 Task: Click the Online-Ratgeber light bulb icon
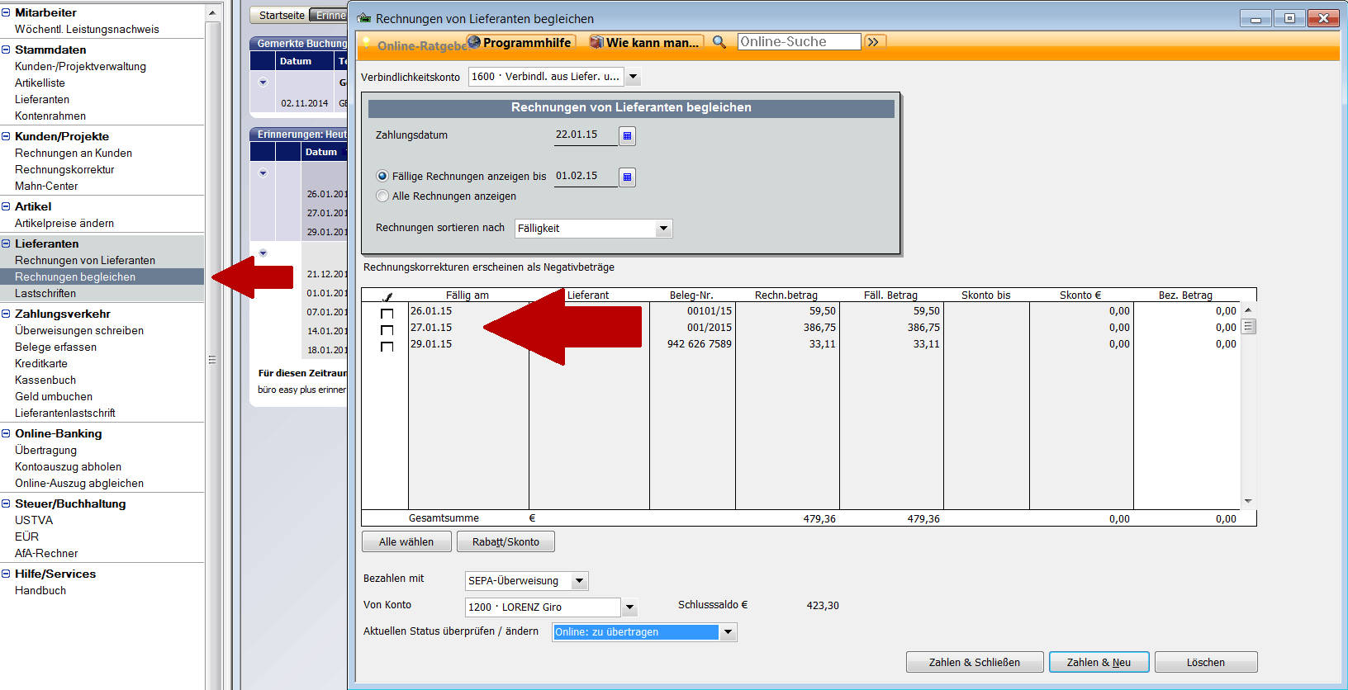coord(367,44)
